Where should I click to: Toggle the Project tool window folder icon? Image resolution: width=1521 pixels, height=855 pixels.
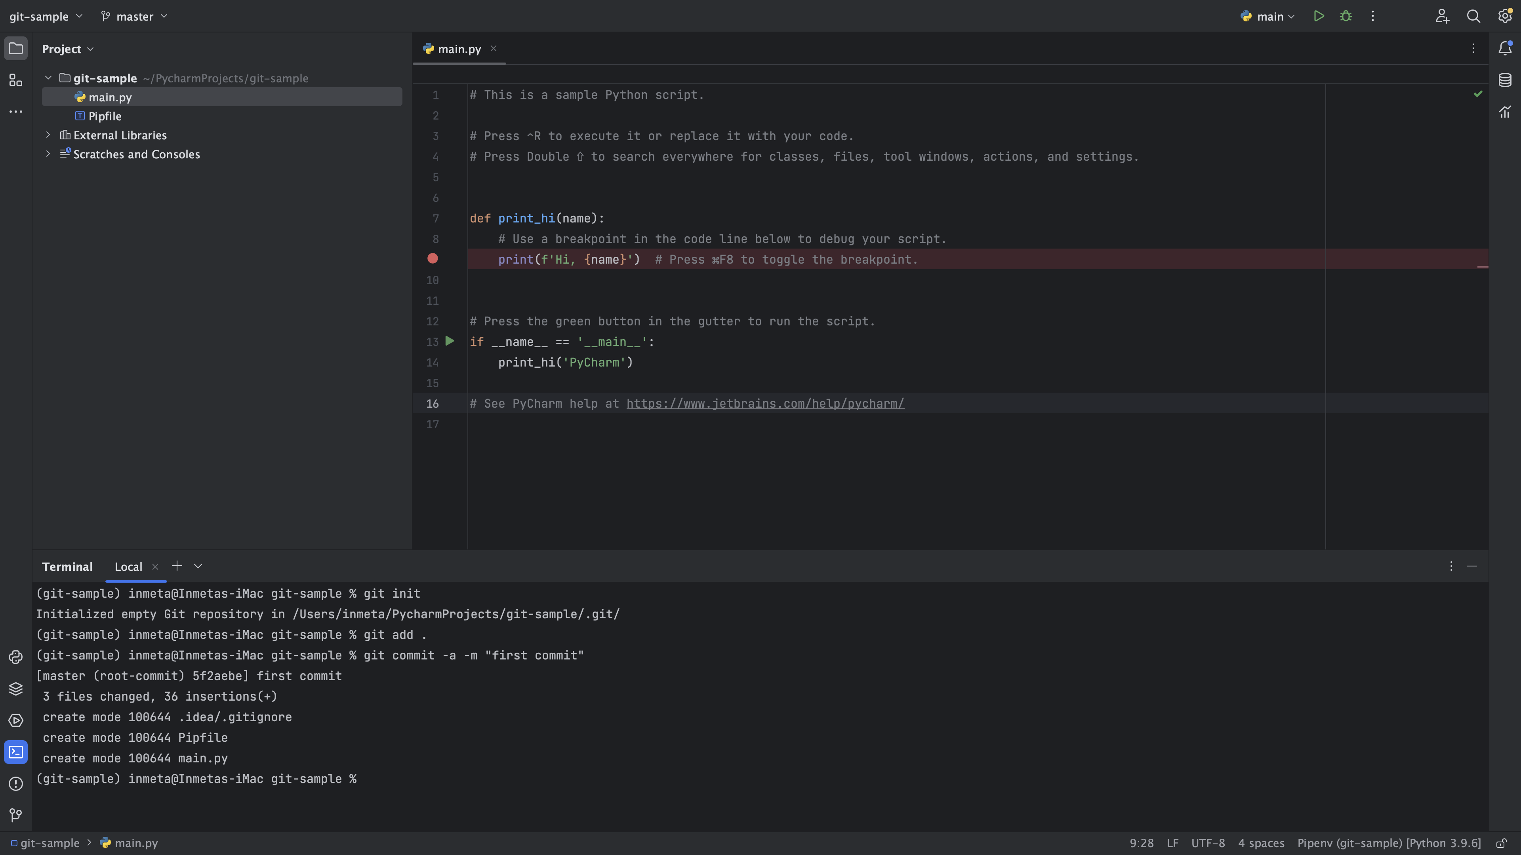click(x=16, y=48)
